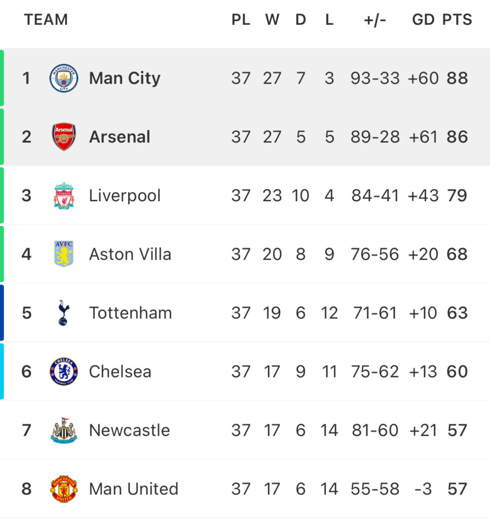Click the Newcastle crest icon

[x=64, y=430]
